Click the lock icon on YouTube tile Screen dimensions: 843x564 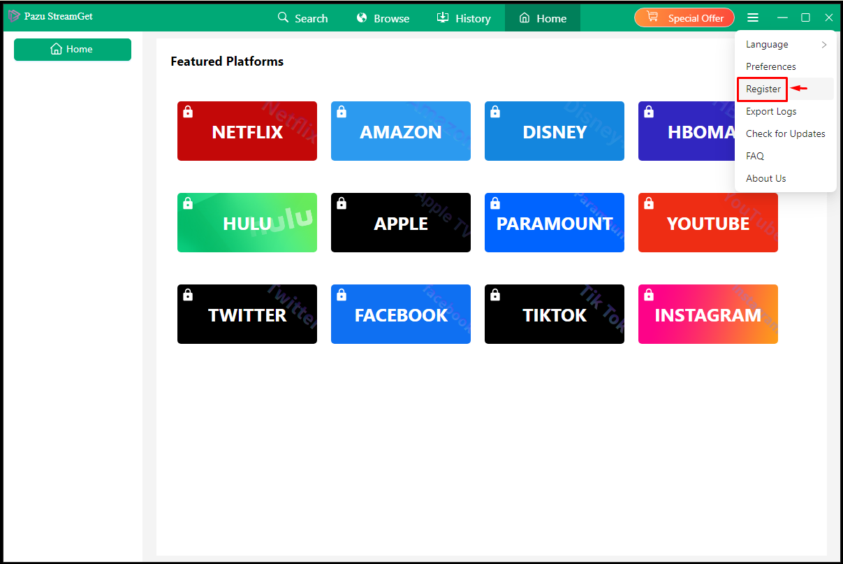(x=649, y=203)
